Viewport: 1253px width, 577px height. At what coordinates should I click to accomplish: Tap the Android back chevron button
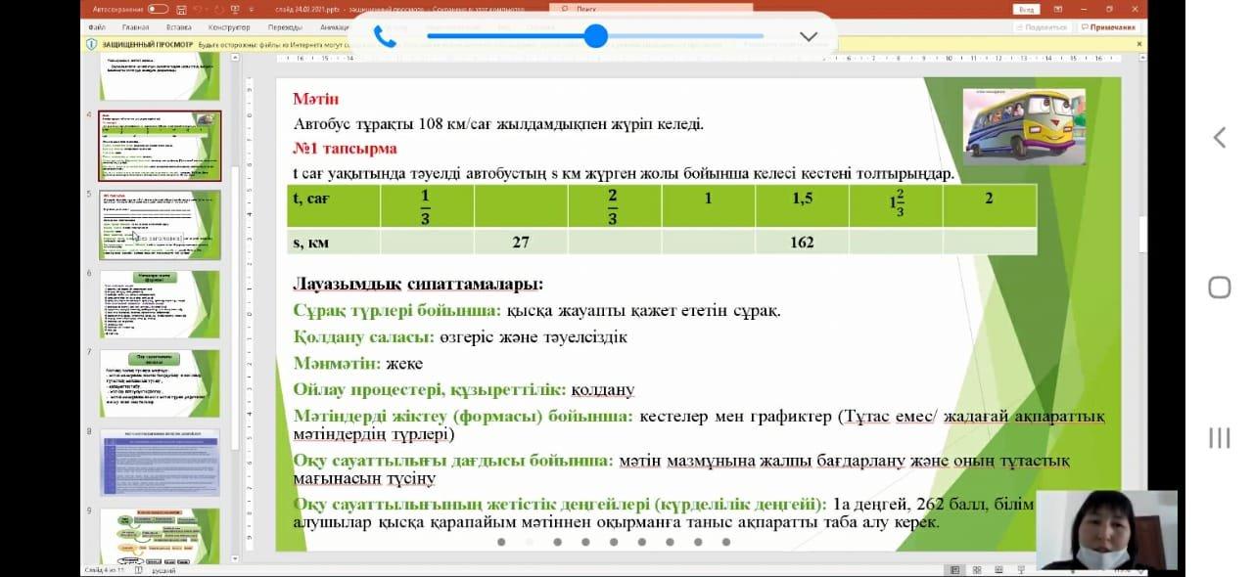[x=1219, y=138]
